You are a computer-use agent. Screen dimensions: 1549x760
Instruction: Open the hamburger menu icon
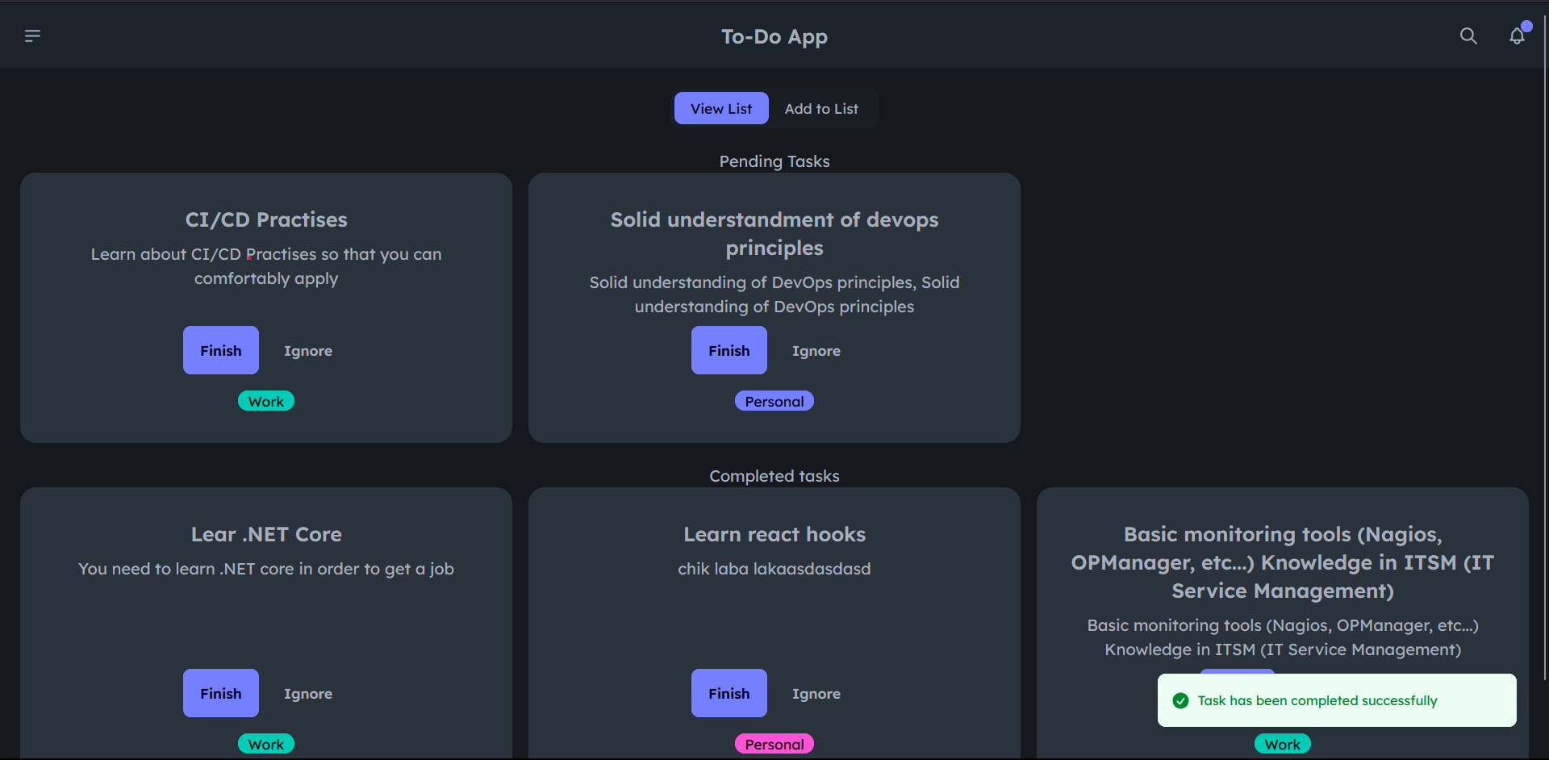[x=32, y=35]
